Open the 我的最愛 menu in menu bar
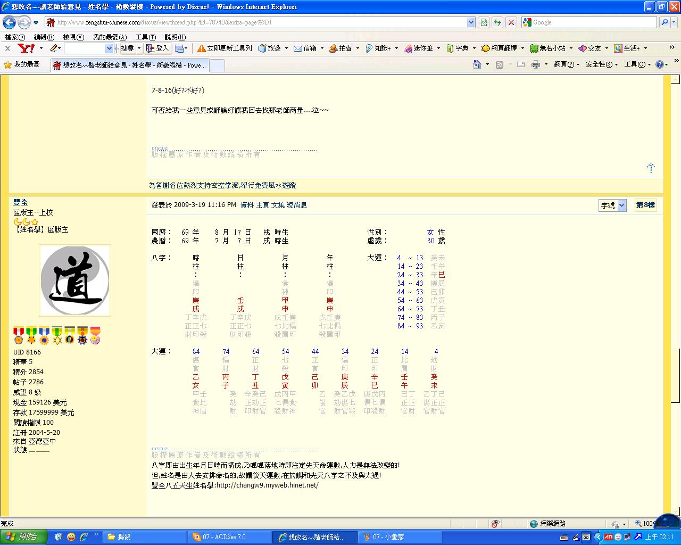The image size is (681, 545). click(x=109, y=37)
